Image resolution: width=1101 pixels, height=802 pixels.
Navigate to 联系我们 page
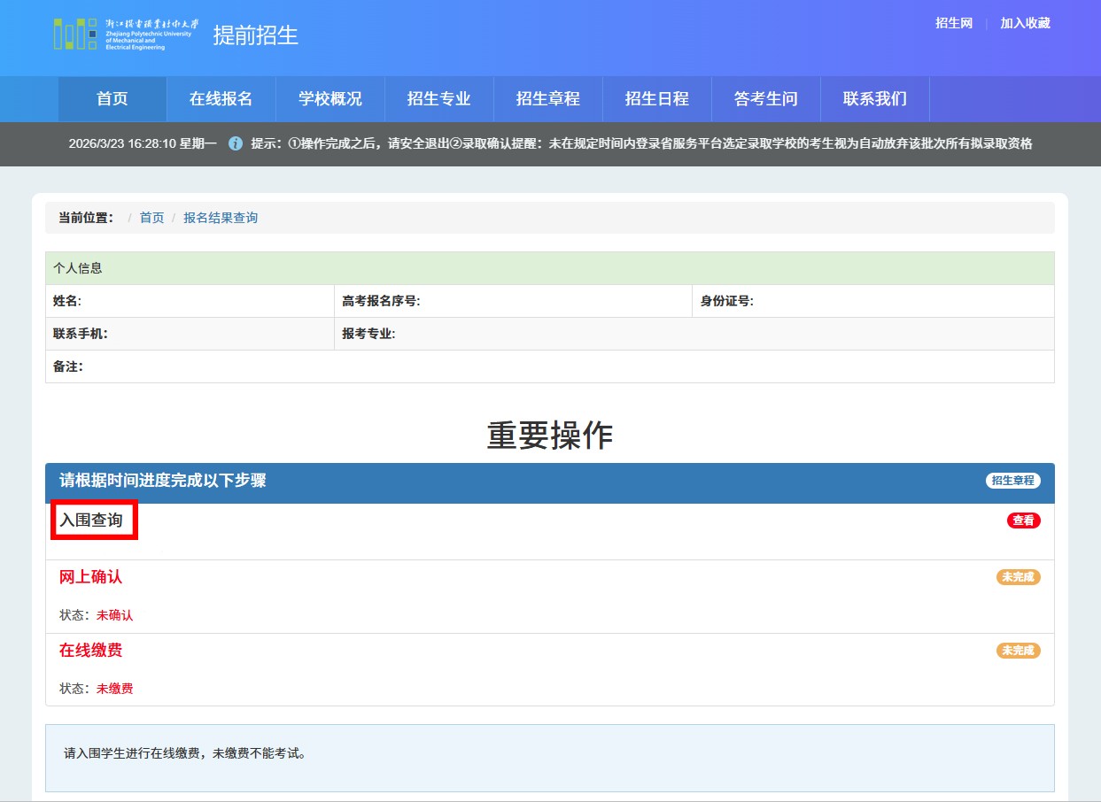click(x=875, y=99)
